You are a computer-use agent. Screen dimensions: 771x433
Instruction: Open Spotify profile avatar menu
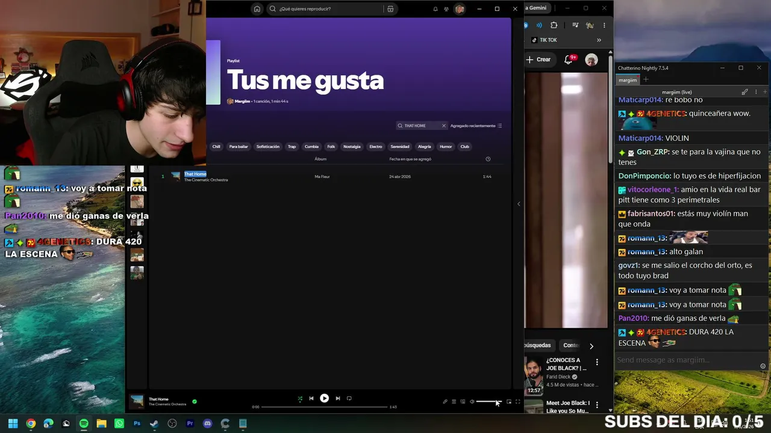pyautogui.click(x=460, y=9)
